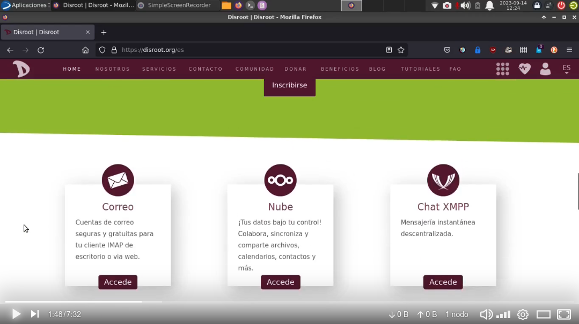Select the HOME menu item

[72, 69]
